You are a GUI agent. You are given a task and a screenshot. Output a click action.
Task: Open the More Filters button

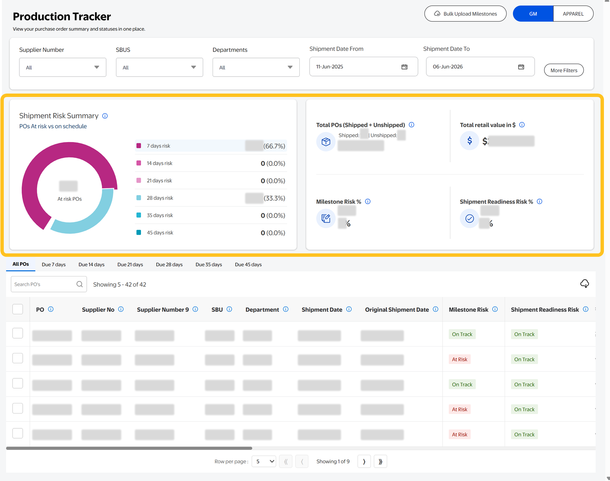point(563,70)
